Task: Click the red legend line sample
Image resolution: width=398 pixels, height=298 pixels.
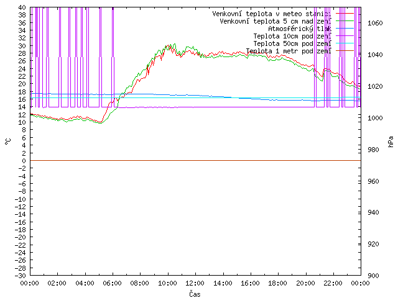Action: (345, 13)
